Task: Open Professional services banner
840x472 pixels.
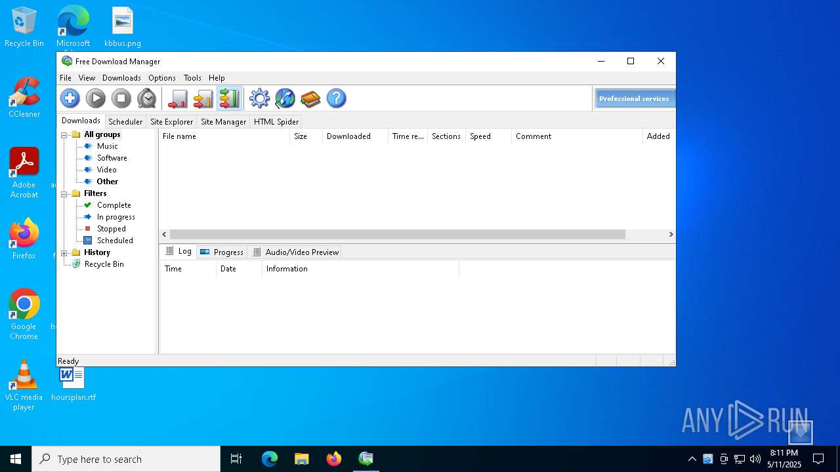Action: [634, 98]
